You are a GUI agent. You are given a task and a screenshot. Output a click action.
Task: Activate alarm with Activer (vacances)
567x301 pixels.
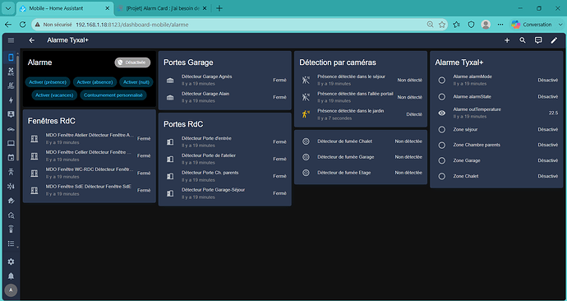[54, 95]
